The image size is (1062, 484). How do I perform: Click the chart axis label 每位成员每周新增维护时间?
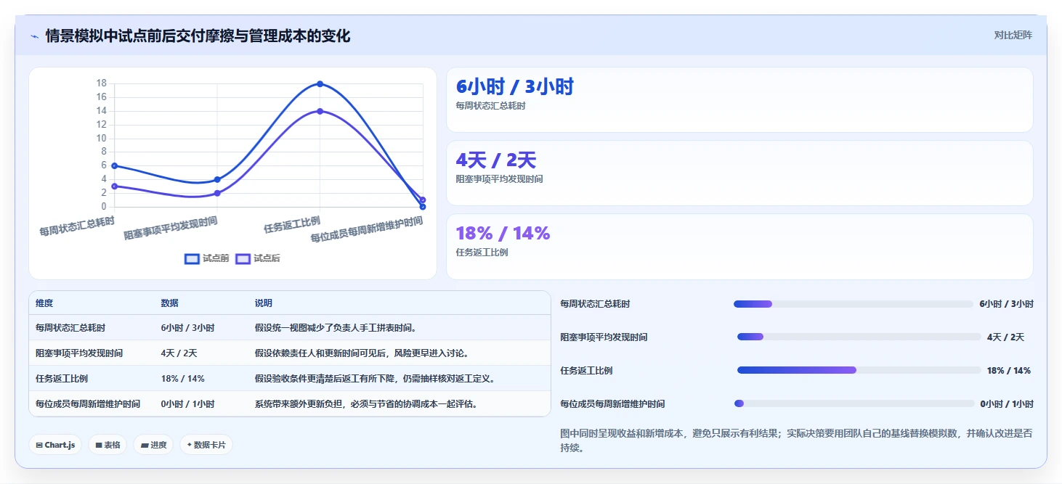(367, 229)
